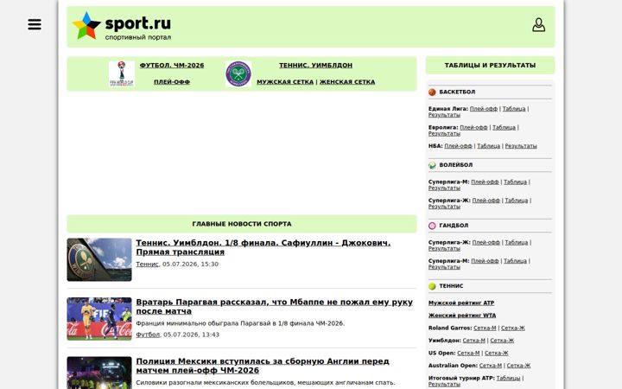622x389 pixels.
Task: Open volleyball Суперлига-Ж Плей-офф link
Action: [486, 201]
